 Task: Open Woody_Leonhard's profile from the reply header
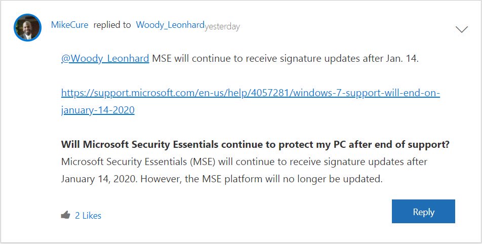coord(170,25)
